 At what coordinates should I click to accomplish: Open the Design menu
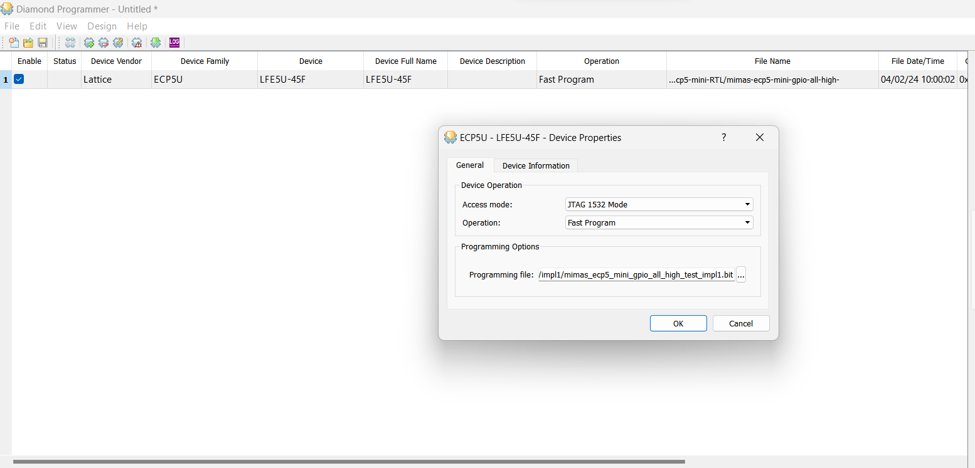click(x=102, y=26)
